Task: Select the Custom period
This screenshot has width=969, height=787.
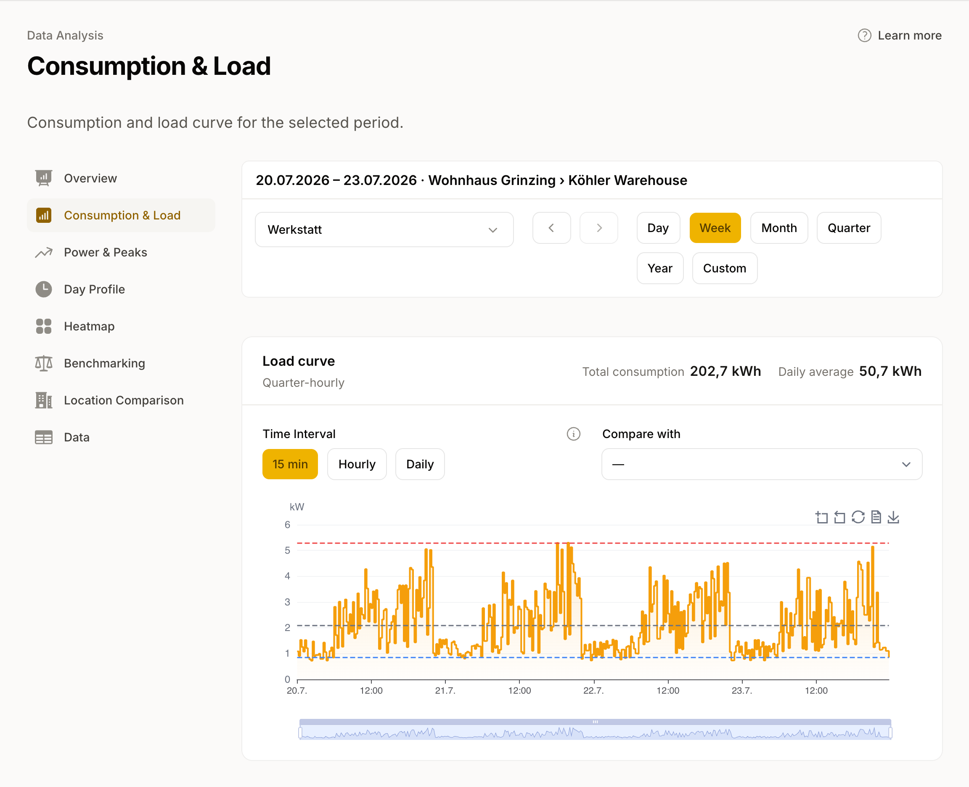Action: 724,268
